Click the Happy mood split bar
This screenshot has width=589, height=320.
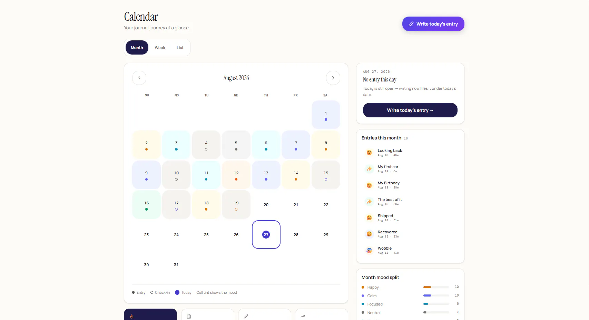[436, 287]
